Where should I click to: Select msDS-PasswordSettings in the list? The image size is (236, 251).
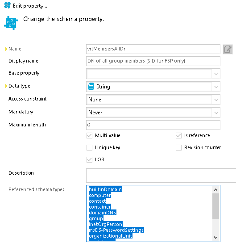pyautogui.click(x=116, y=230)
